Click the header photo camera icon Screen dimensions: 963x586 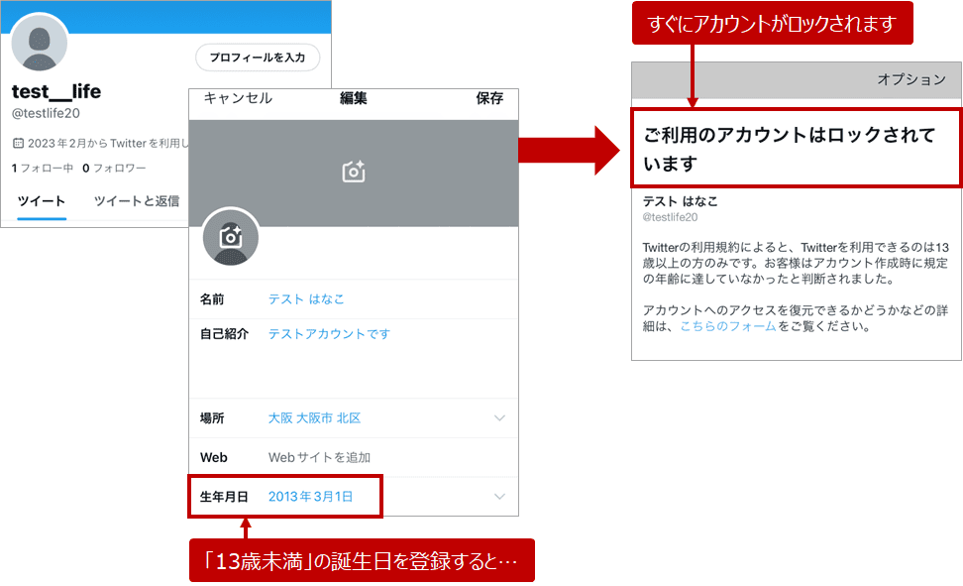pos(354,172)
